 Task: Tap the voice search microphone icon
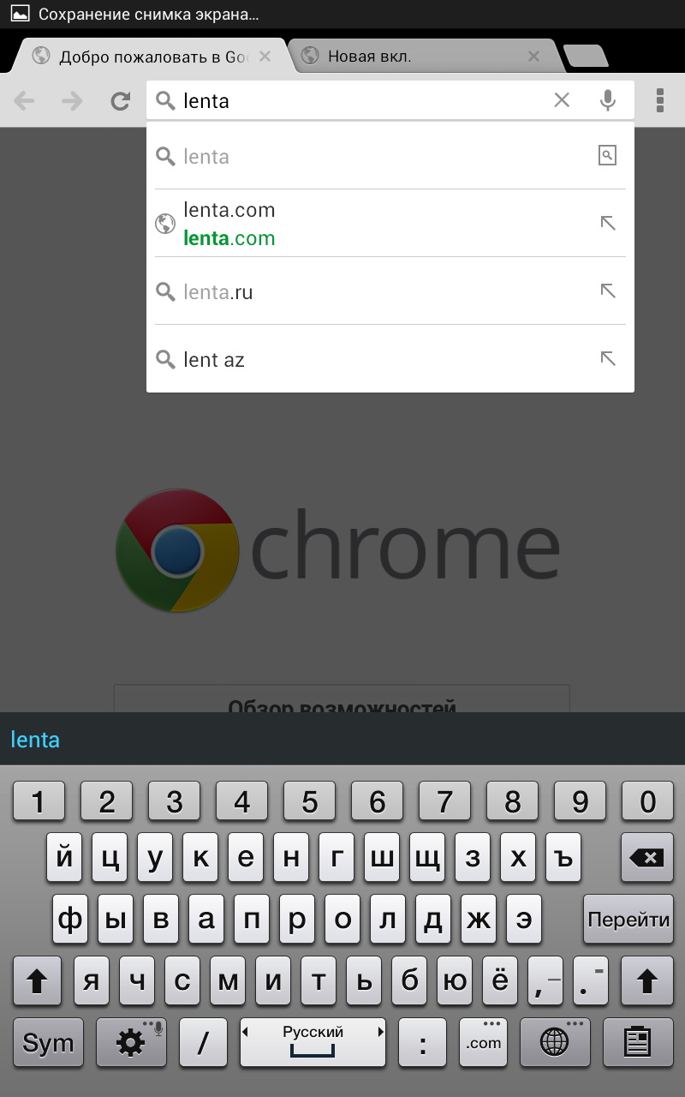click(608, 100)
